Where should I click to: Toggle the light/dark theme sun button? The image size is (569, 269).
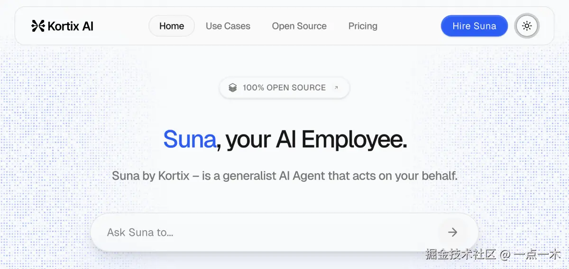tap(527, 26)
